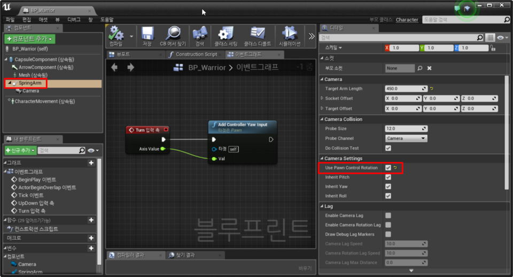Click Find in CB toolbar icon
Viewport: 513px width, 277px height.
(x=173, y=36)
